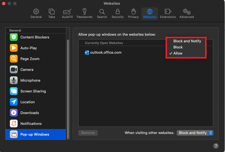Screen dimensions: 225x152
Task: Open the Passwords preferences tab
Action: pyautogui.click(x=84, y=14)
